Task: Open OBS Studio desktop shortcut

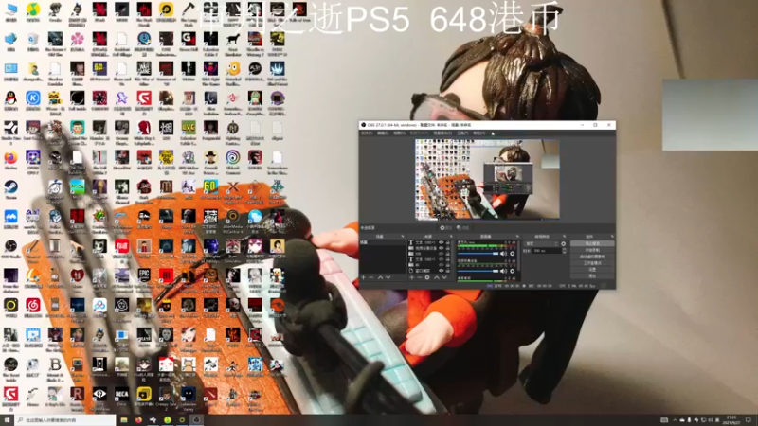Action: (10, 248)
